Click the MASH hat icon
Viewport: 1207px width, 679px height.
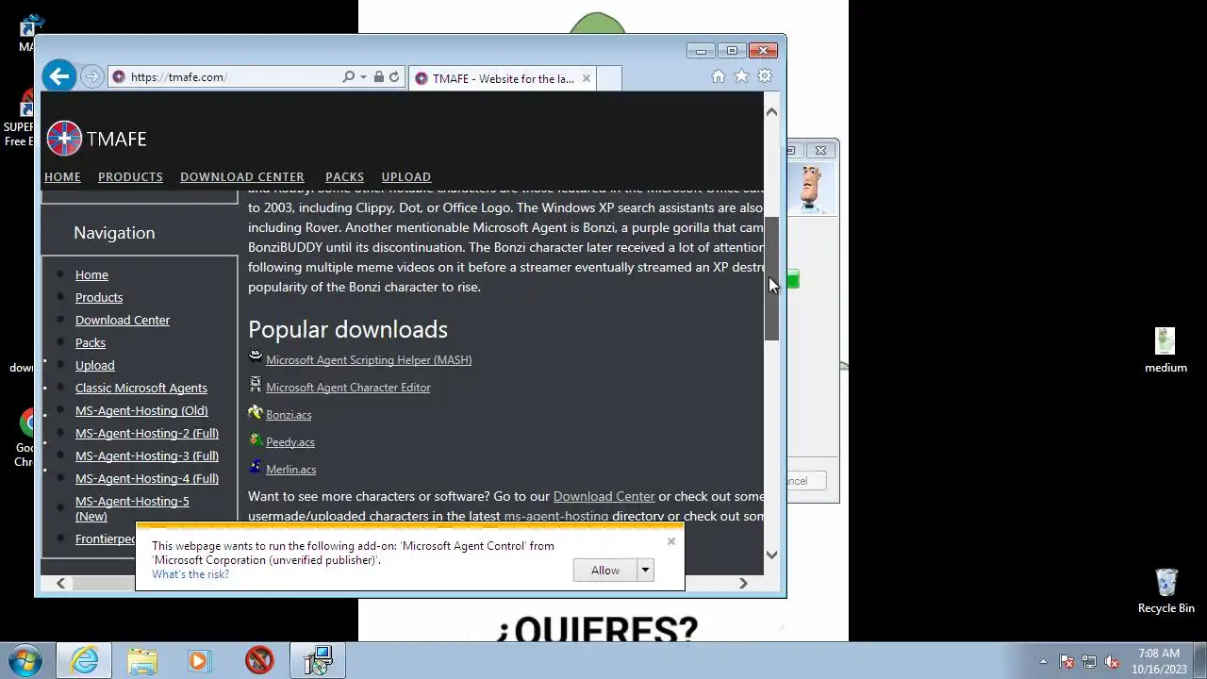(256, 357)
